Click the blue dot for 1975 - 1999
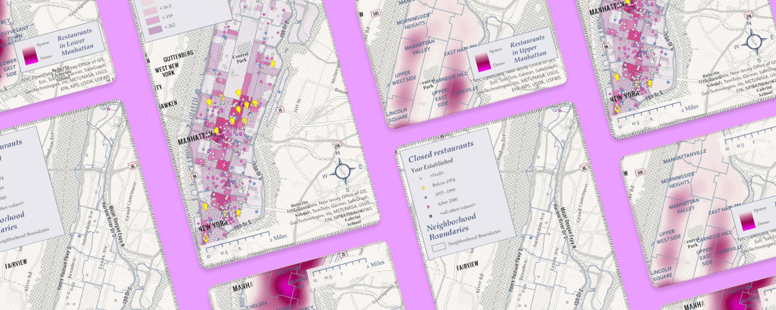Image resolution: width=776 pixels, height=310 pixels. tap(426, 198)
